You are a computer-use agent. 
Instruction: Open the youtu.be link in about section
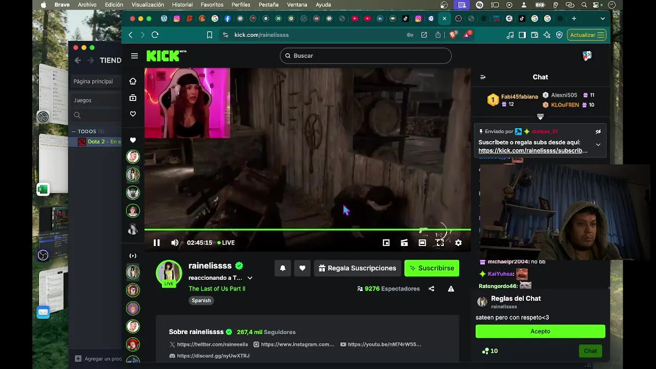381,344
